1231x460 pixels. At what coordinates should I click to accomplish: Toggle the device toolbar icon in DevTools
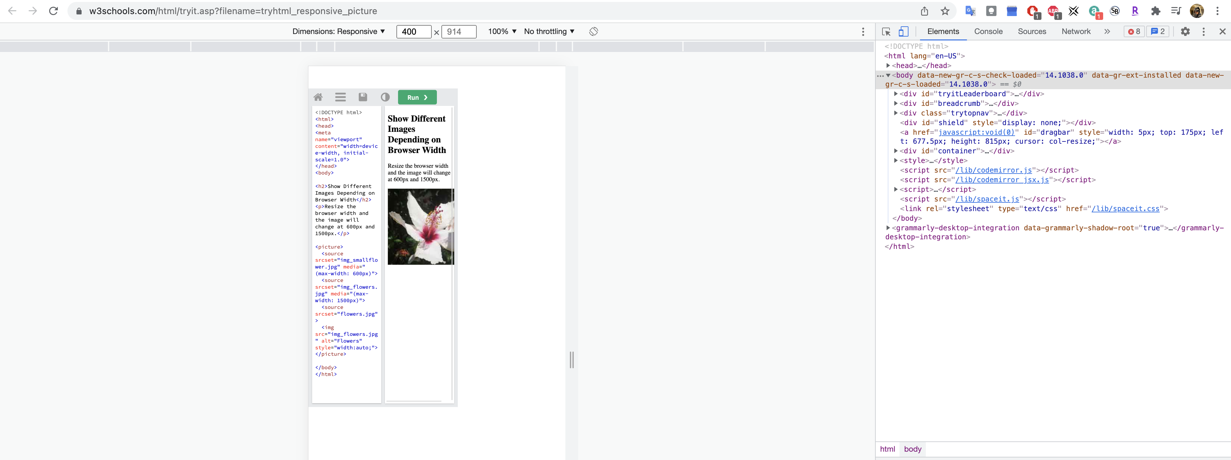point(903,31)
